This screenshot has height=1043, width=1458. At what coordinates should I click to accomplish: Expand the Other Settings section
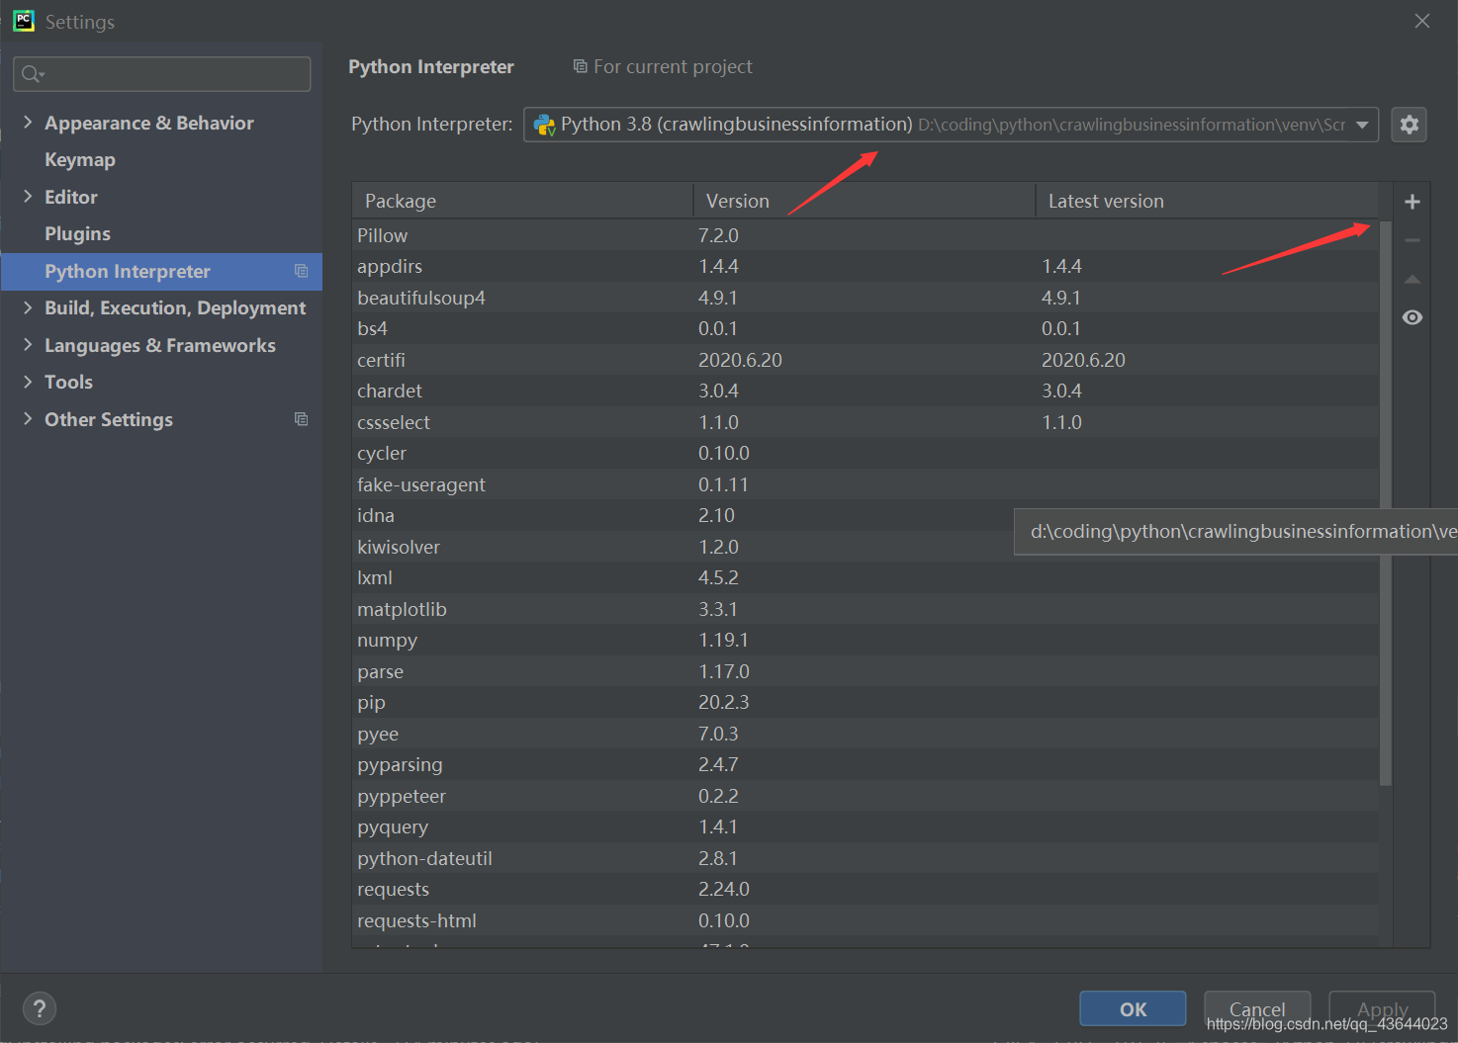pos(28,419)
